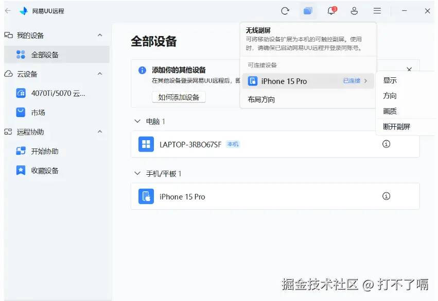Collapse the 电脑 1 device group
Screen dimensions: 438x301
(x=137, y=121)
